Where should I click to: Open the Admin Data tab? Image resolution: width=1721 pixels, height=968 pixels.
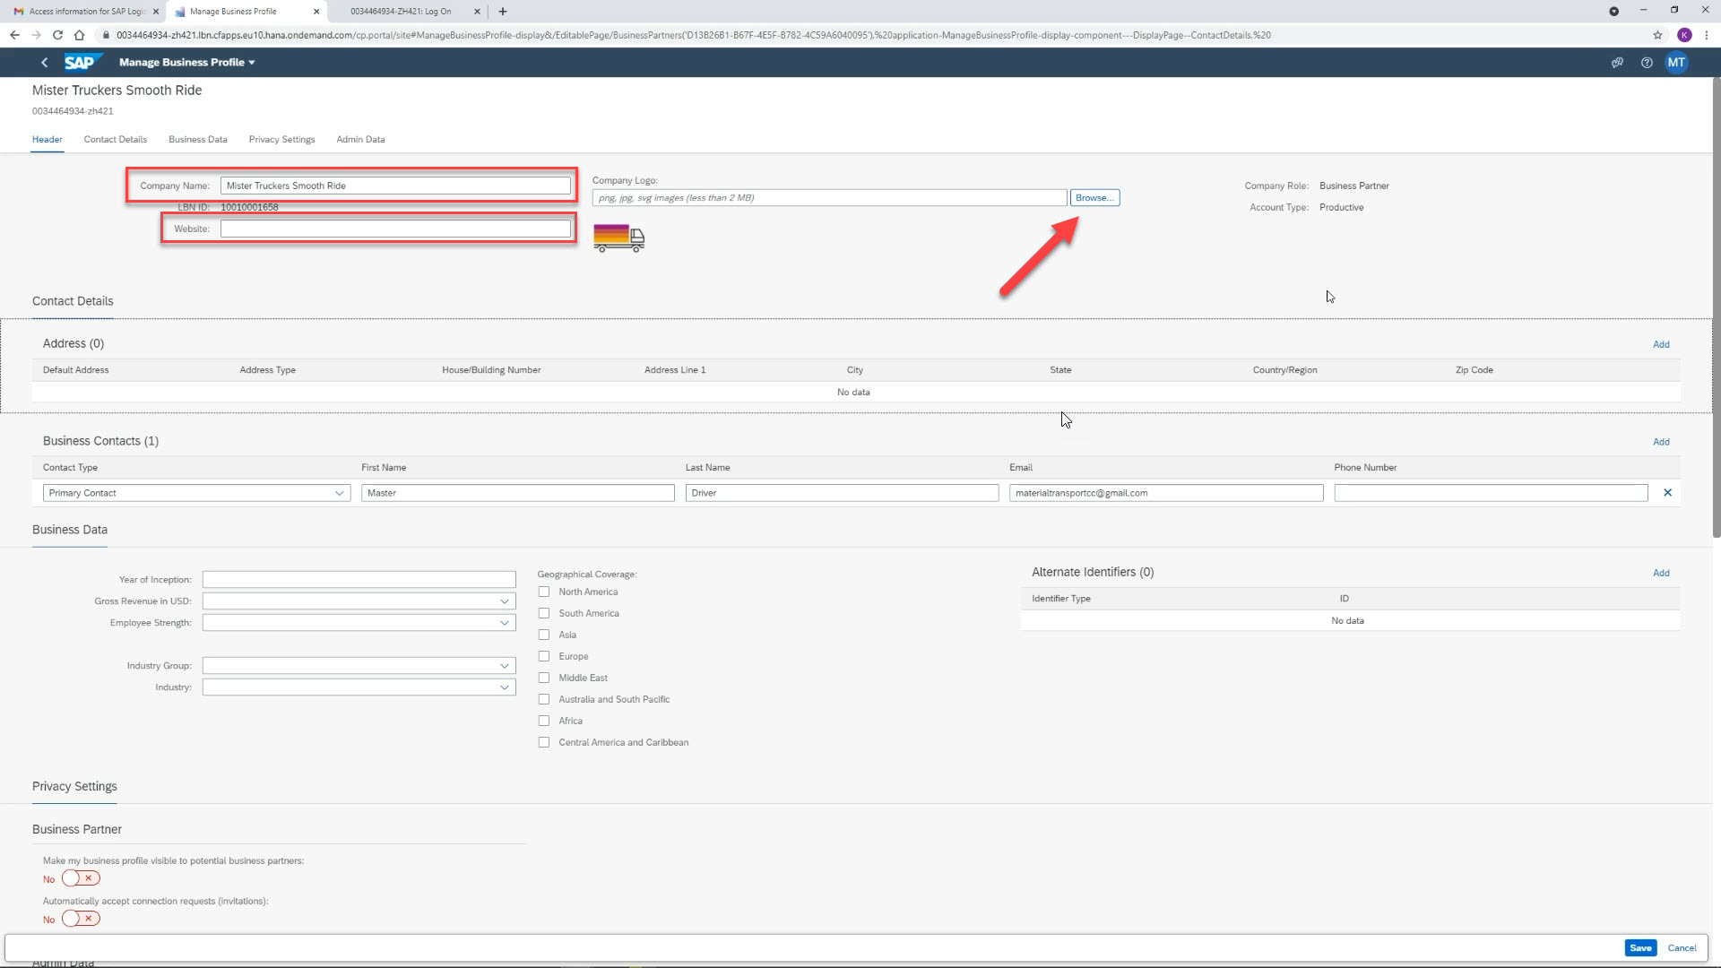tap(360, 140)
